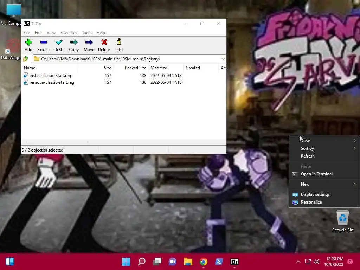Expand the address bar path dropdown
The image size is (360, 270).
tap(223, 59)
